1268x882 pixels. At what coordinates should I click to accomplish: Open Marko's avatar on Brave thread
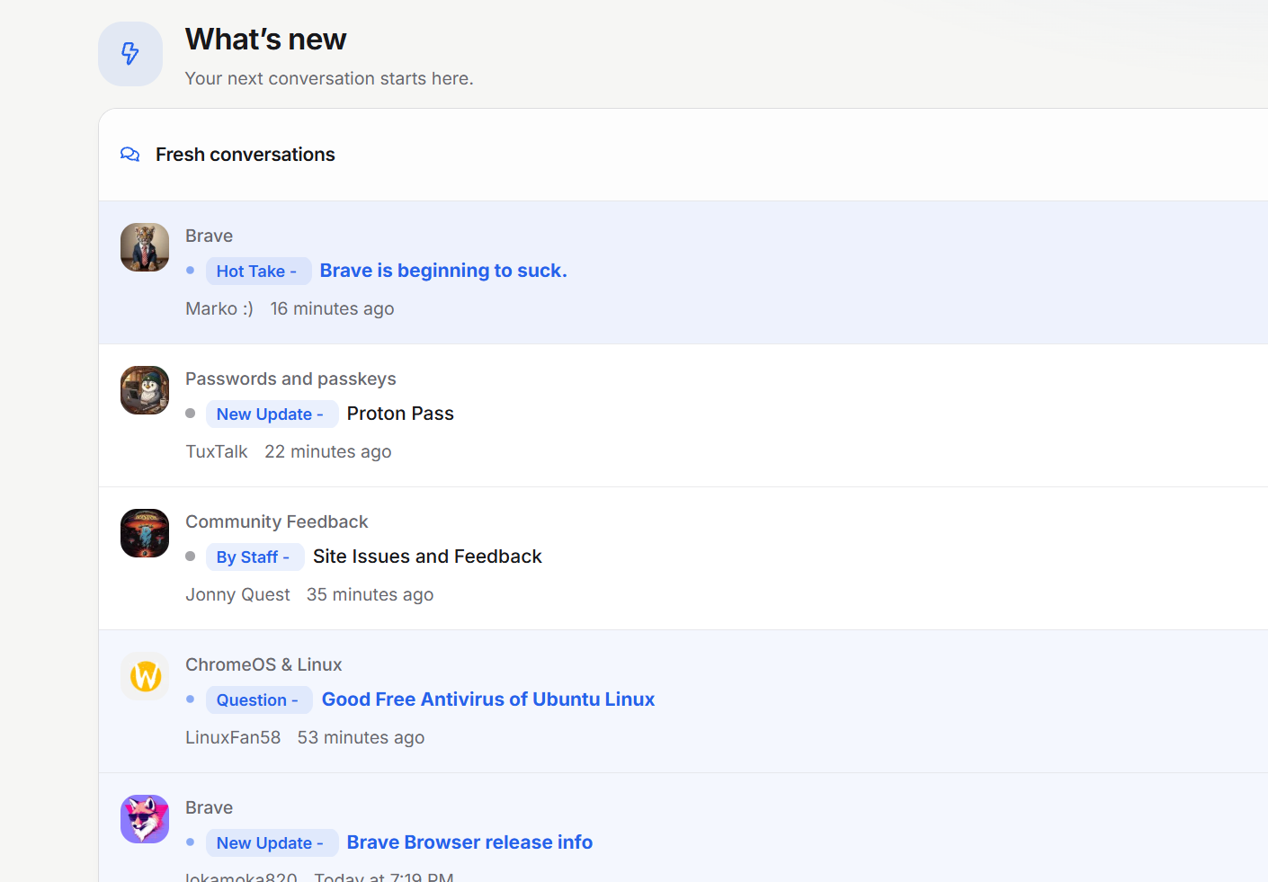tap(145, 247)
